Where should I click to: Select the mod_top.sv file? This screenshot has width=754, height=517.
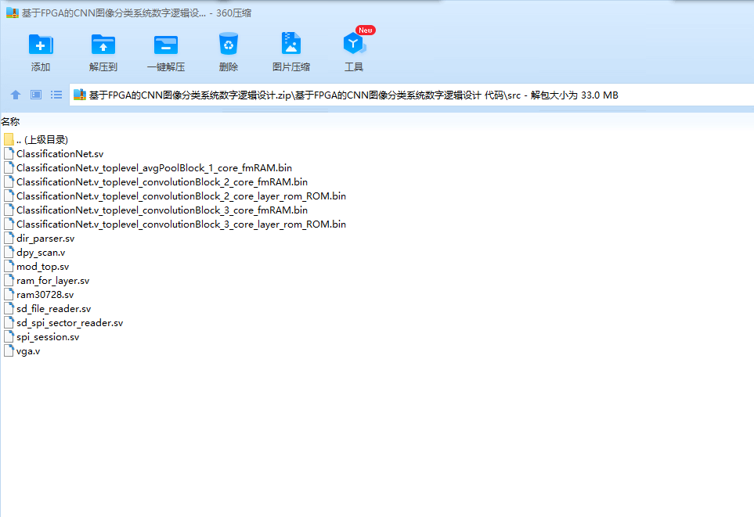[43, 267]
